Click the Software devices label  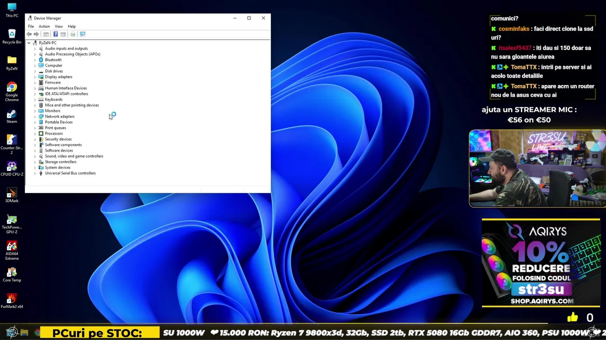59,151
